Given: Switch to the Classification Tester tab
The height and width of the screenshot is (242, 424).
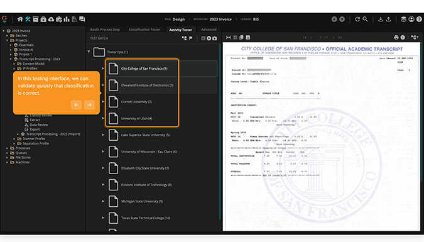Looking at the screenshot, I should (144, 30).
